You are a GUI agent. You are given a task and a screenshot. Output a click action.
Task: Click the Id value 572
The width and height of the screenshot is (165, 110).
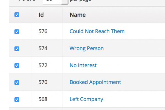[x=43, y=65]
